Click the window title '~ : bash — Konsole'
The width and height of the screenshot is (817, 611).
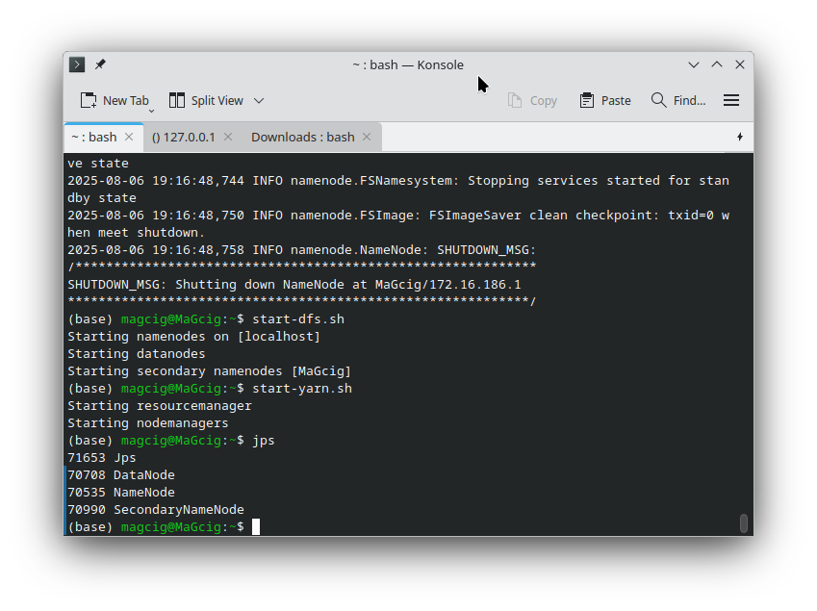tap(408, 64)
